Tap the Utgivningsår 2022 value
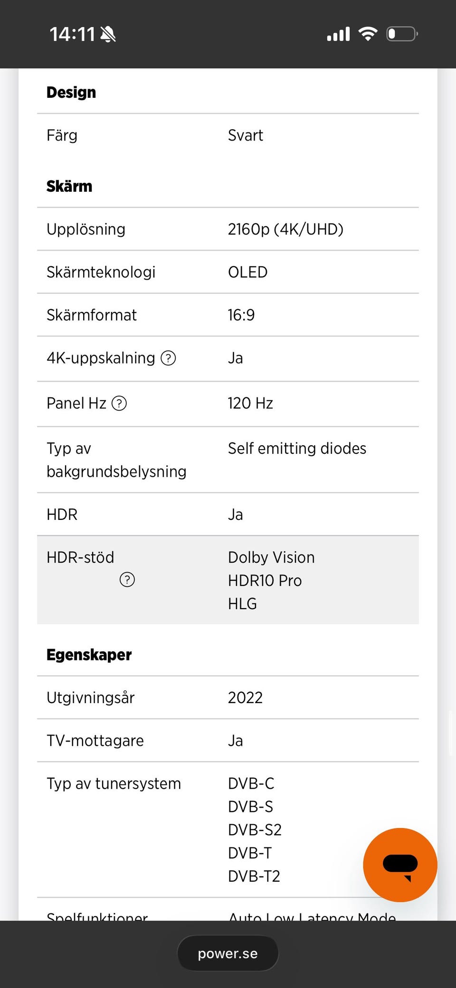The width and height of the screenshot is (456, 988). click(x=245, y=697)
